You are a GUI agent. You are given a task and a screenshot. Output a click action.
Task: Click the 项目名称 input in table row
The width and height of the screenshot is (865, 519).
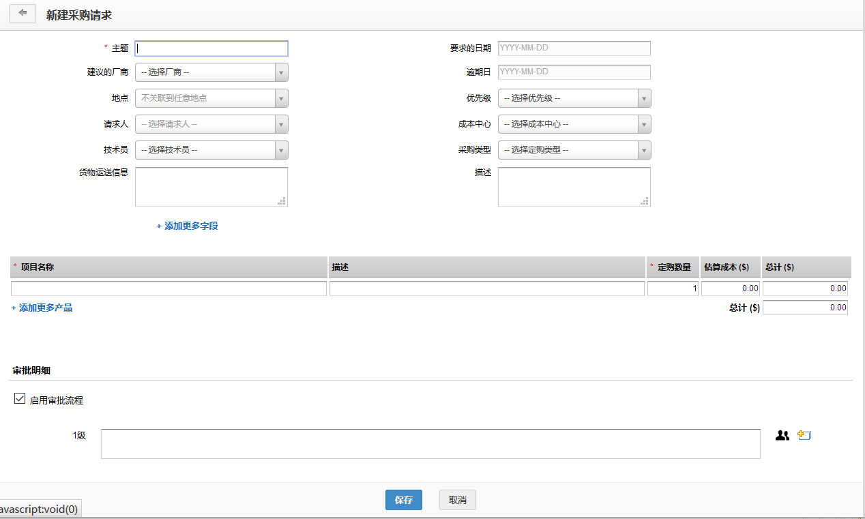168,288
